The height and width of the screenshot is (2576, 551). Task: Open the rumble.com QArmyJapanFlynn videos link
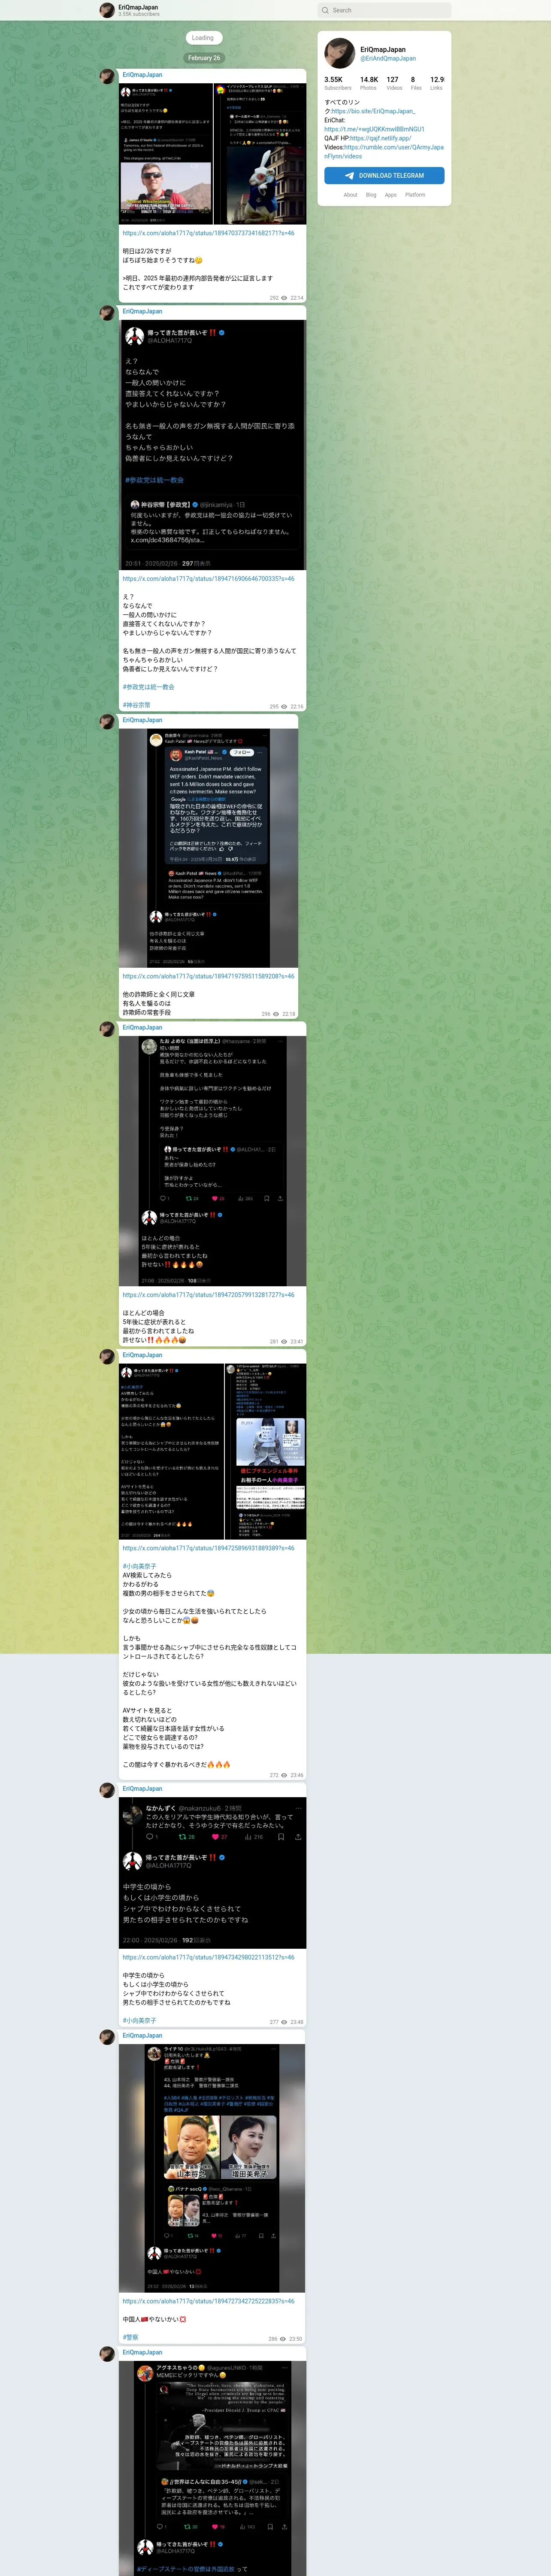(x=384, y=152)
